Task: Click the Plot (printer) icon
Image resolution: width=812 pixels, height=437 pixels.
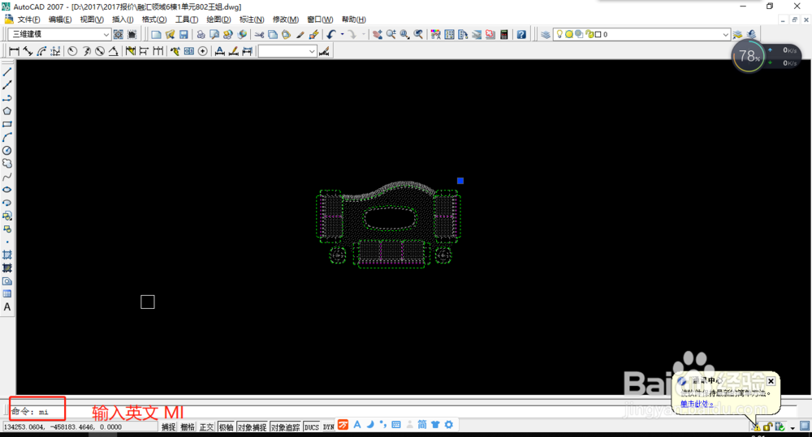Action: click(x=201, y=35)
